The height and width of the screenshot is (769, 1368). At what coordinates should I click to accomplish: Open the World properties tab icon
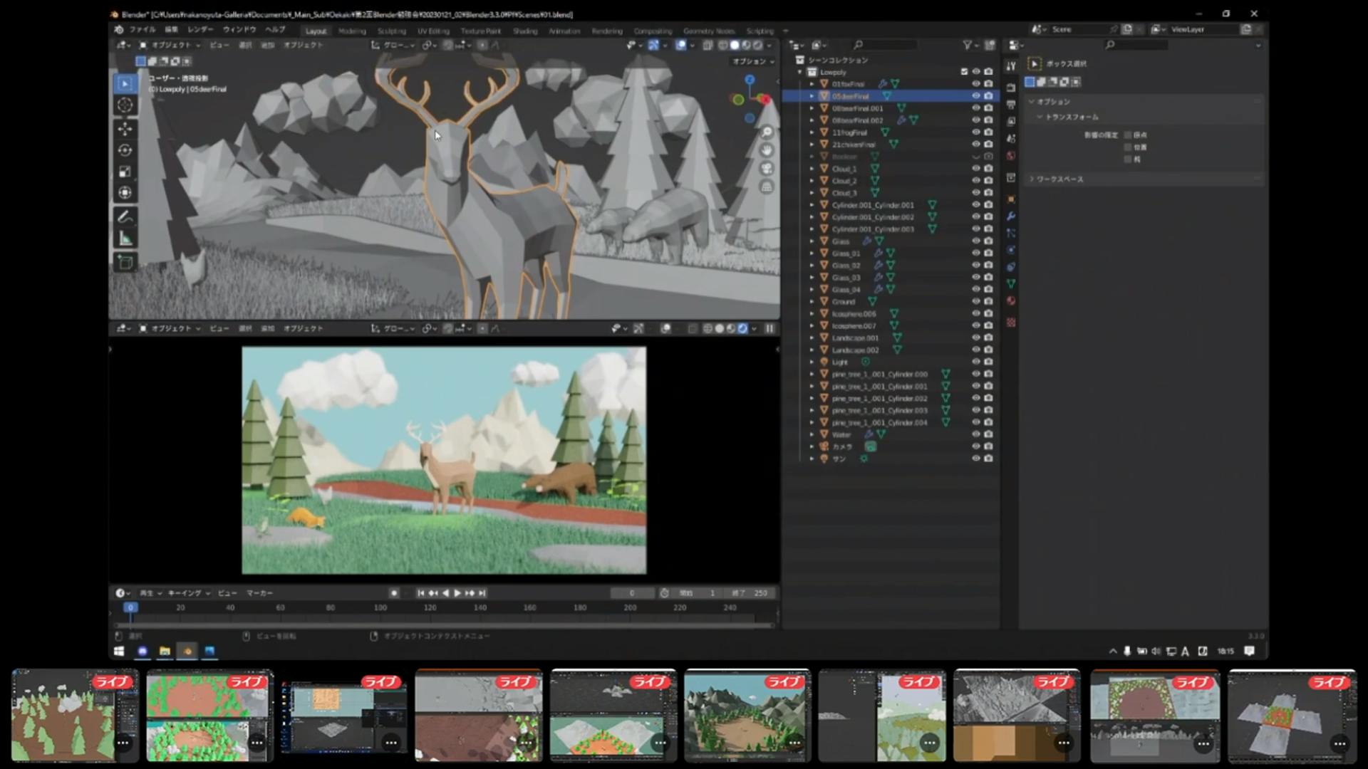1010,156
